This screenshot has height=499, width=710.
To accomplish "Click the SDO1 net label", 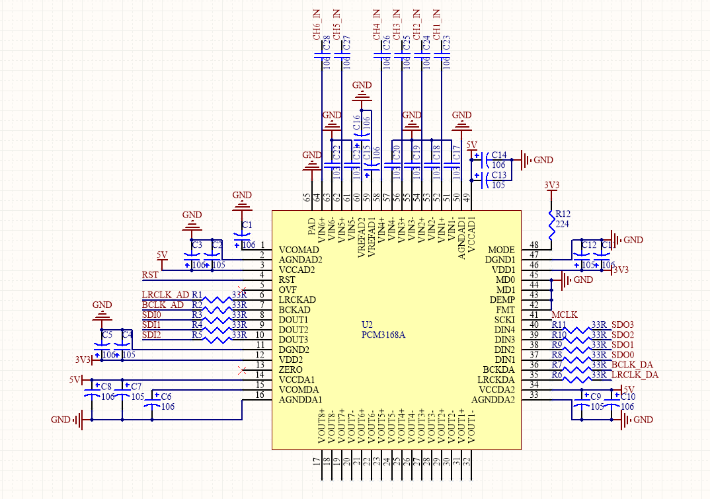I will click(x=623, y=344).
